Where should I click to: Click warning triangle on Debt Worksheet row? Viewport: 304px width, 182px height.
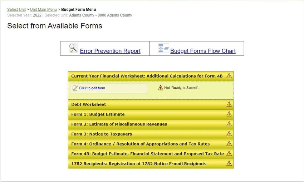[x=229, y=104]
